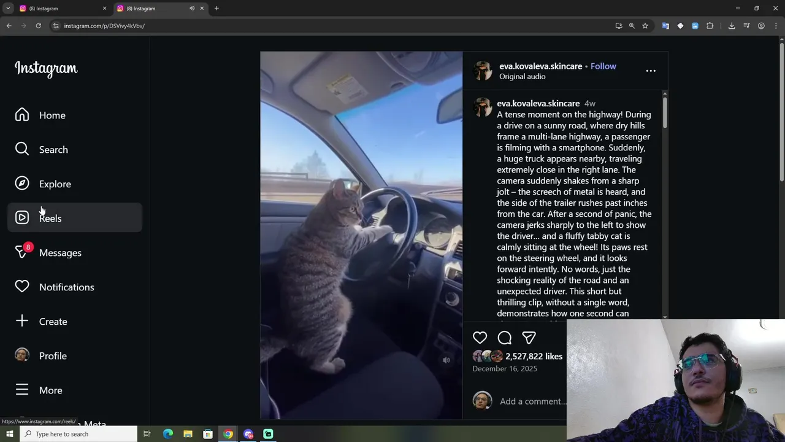Mute the tab using the tab speaker icon
This screenshot has height=442, width=785.
192,9
